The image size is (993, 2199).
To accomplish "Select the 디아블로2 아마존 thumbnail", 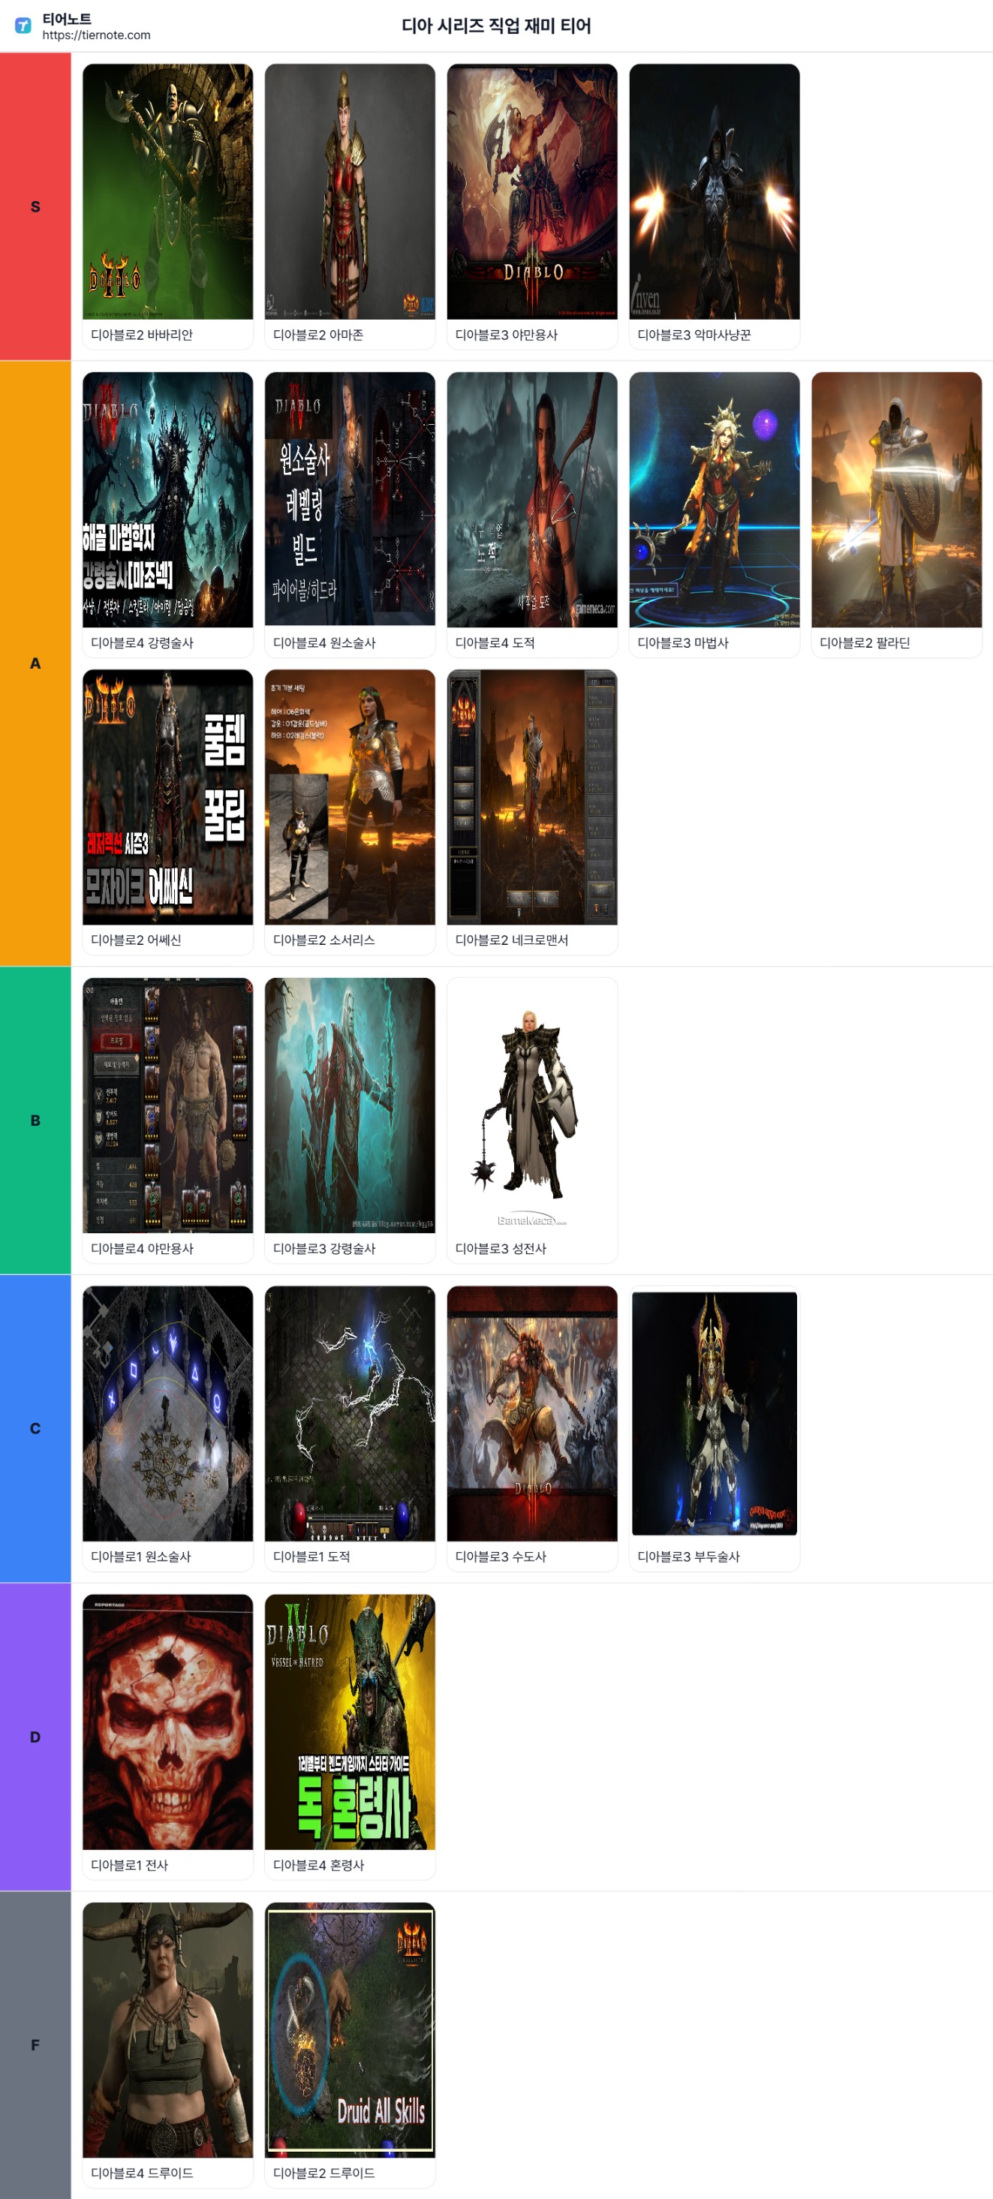I will [x=349, y=192].
